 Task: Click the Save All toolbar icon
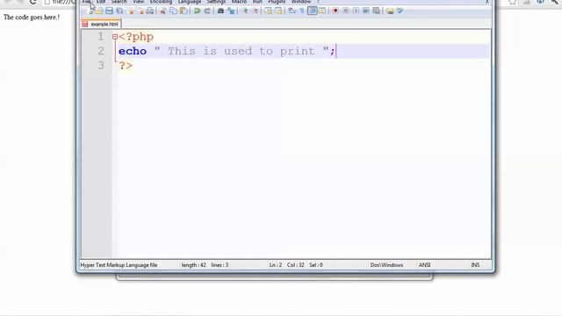(x=119, y=11)
